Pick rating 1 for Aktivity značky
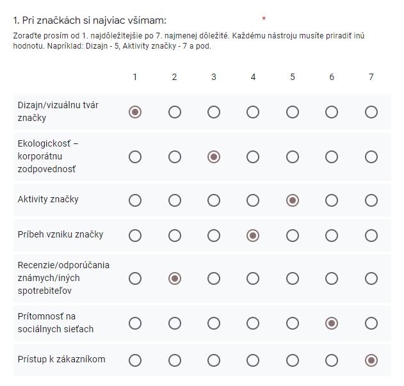404x386 pixels. [134, 200]
